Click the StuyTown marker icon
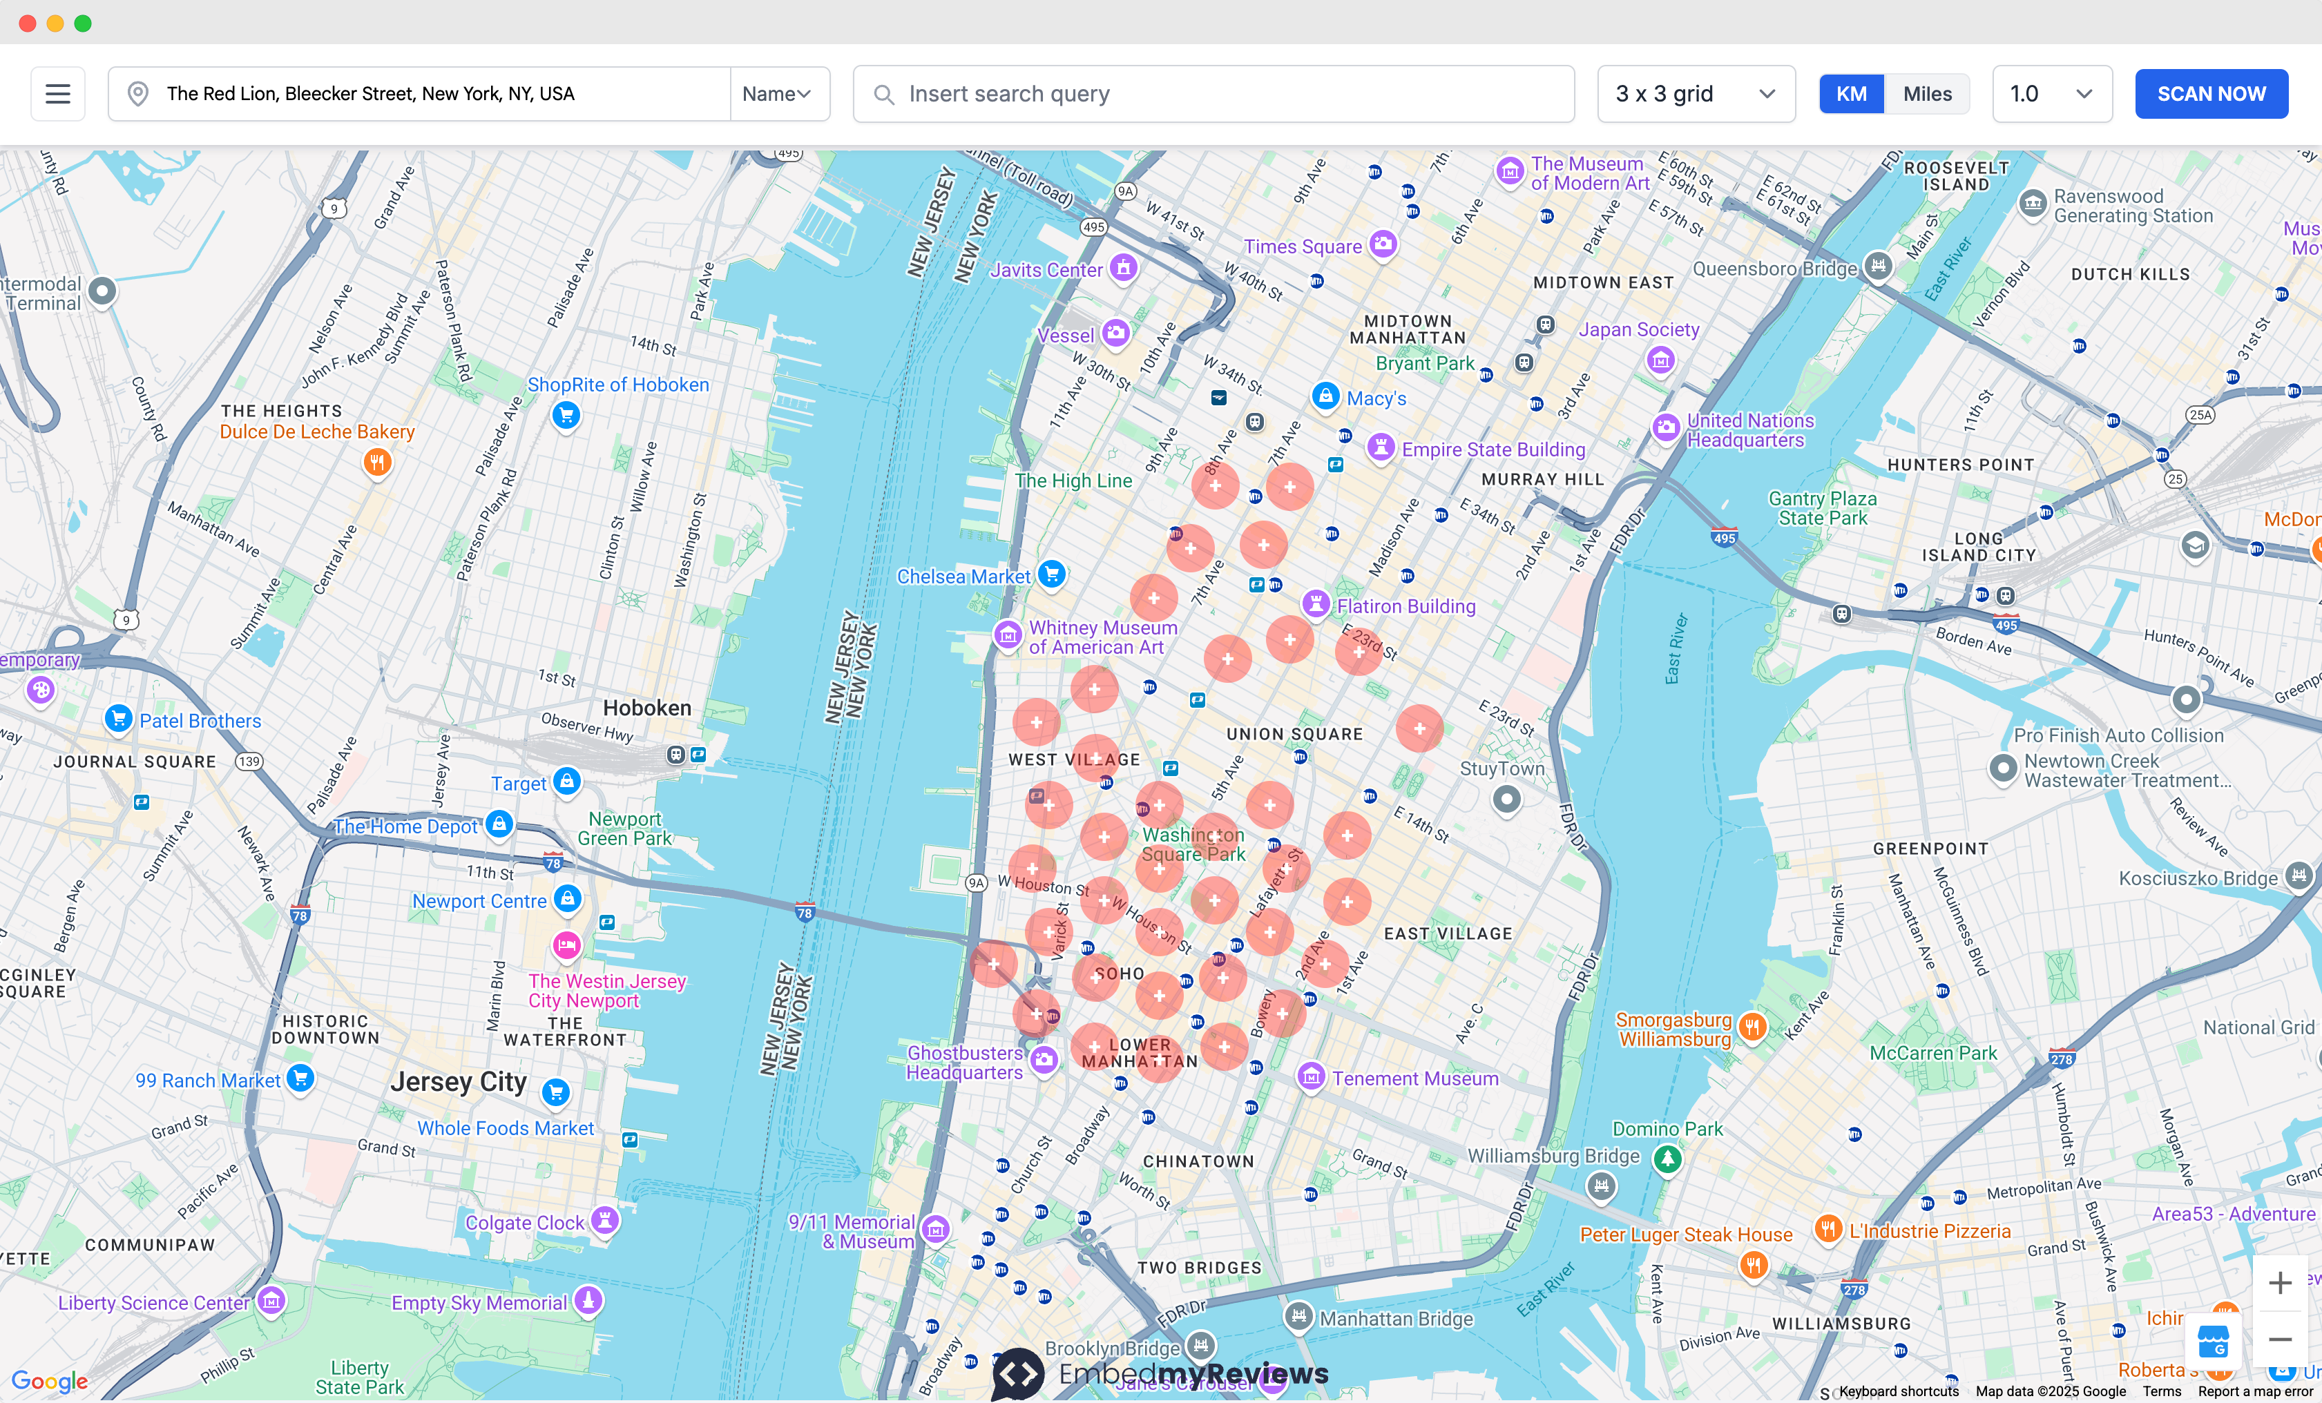 click(x=1507, y=800)
